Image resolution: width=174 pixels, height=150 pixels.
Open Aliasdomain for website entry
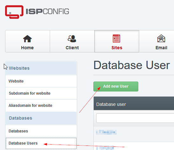tap(41, 106)
